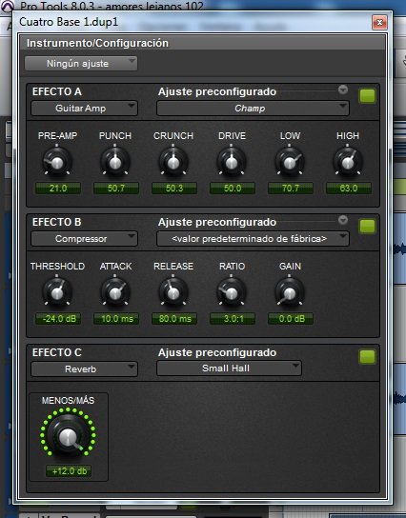Expand the Efecto A preset options arrow
Image resolution: width=406 pixels, height=518 pixels.
point(343,90)
